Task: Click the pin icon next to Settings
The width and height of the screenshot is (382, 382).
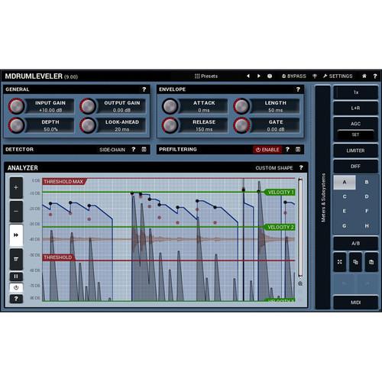Action: point(315,76)
